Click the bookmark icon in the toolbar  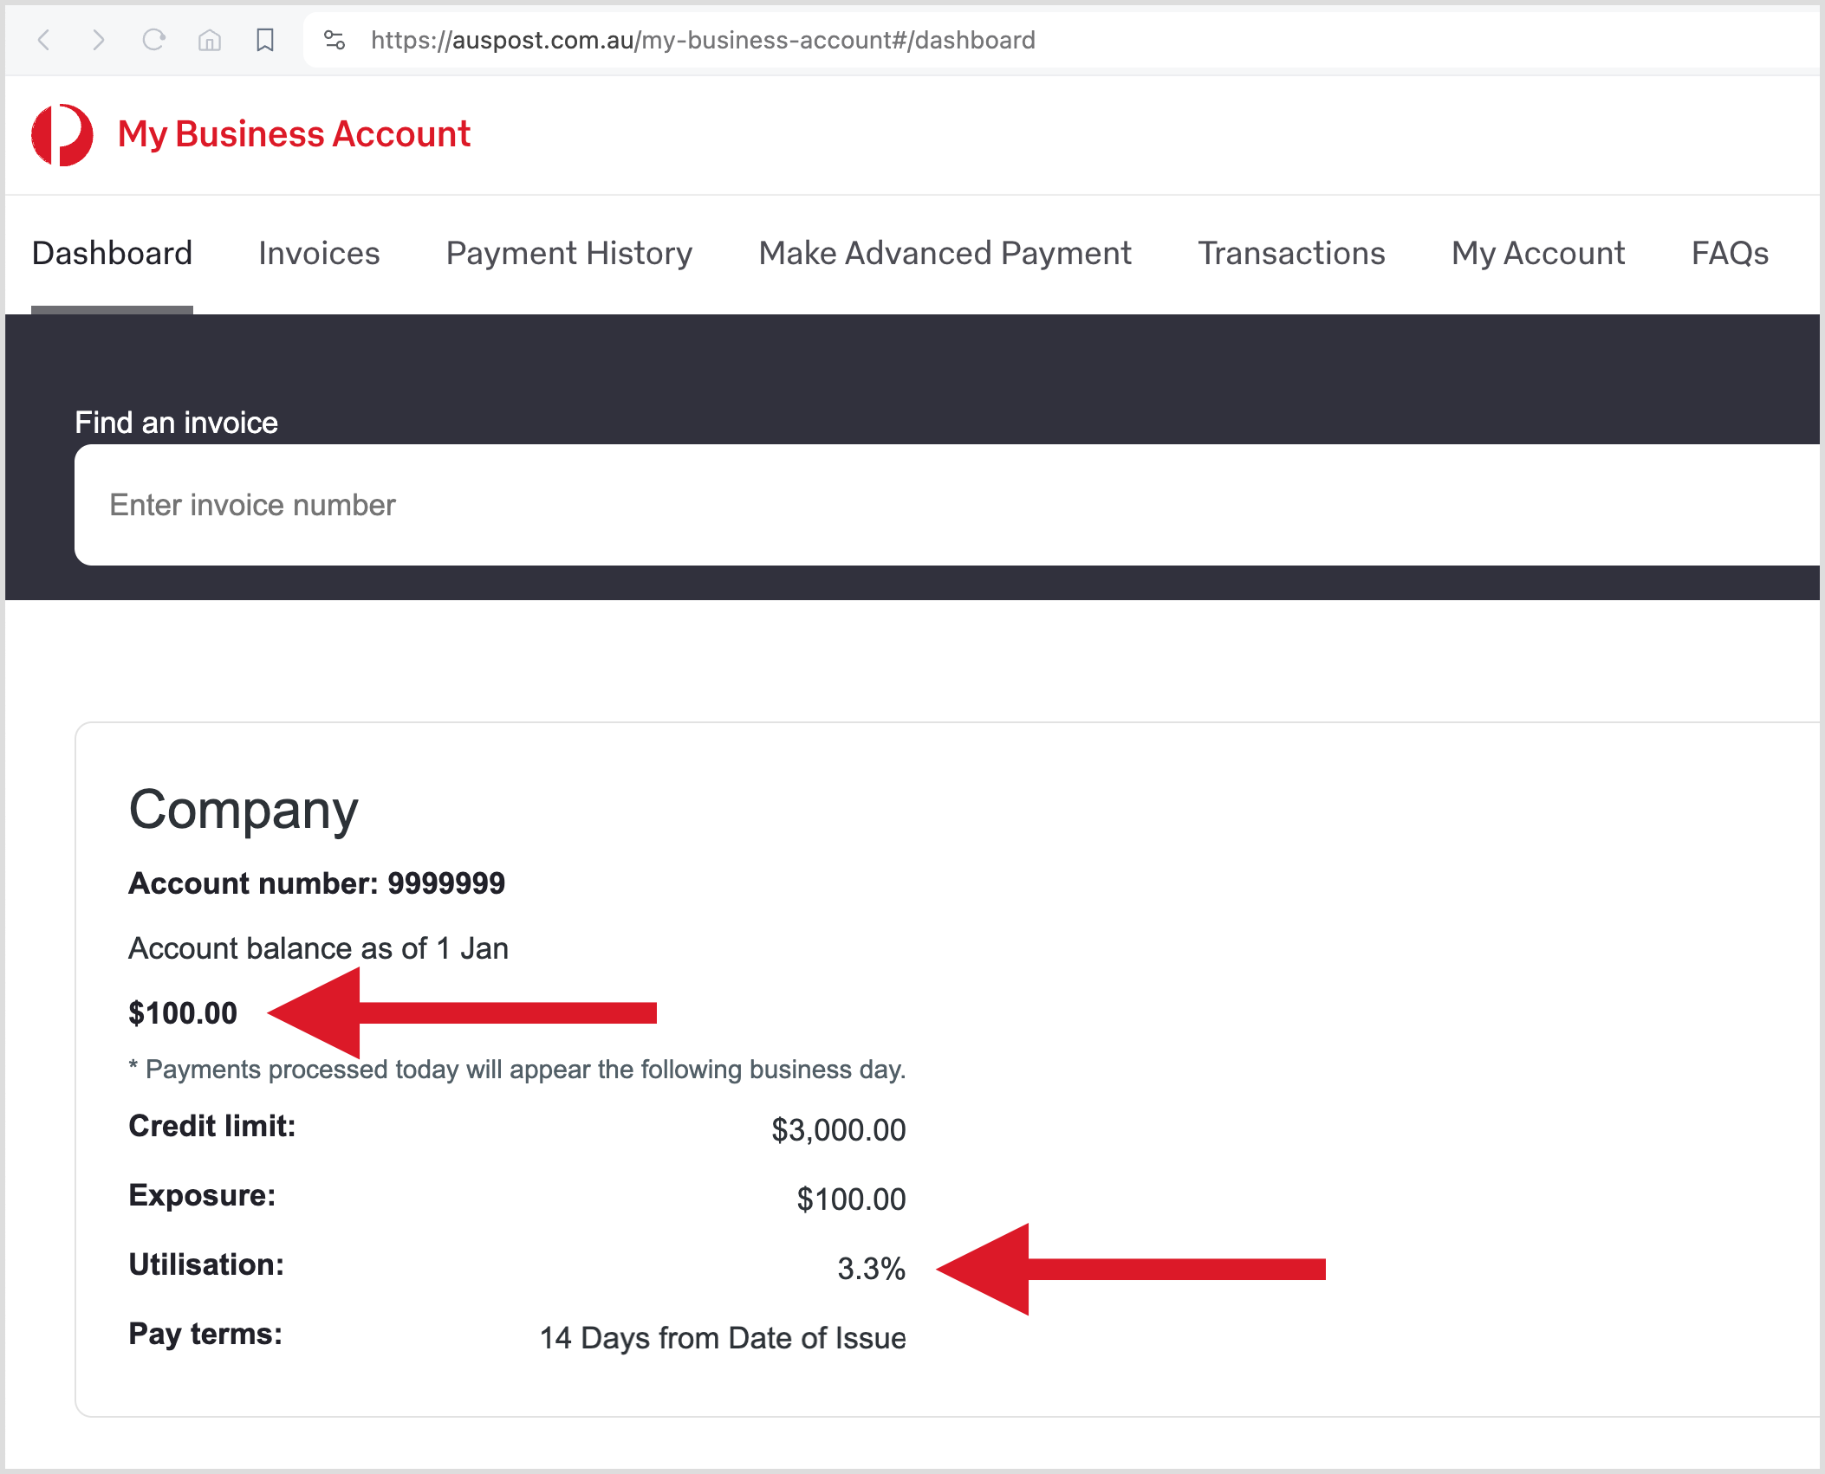264,39
